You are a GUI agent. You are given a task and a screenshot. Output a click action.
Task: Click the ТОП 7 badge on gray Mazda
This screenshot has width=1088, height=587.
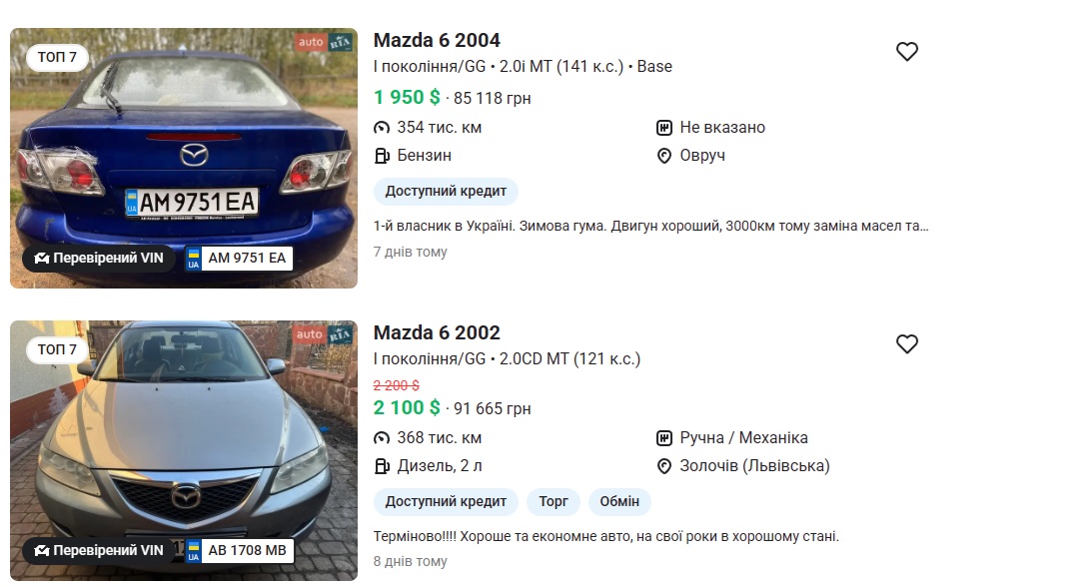pos(57,349)
